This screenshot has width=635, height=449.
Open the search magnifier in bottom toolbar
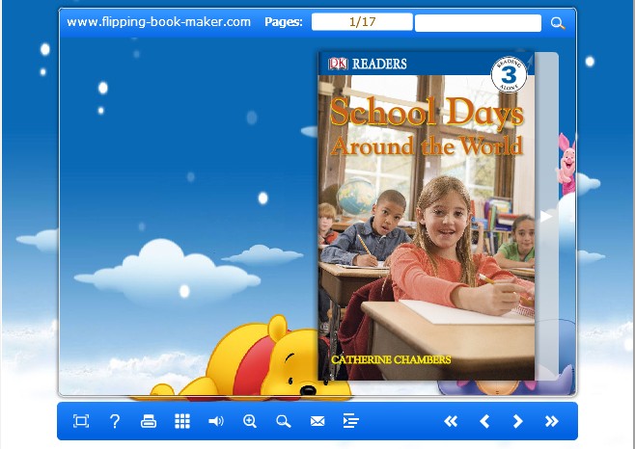point(284,421)
